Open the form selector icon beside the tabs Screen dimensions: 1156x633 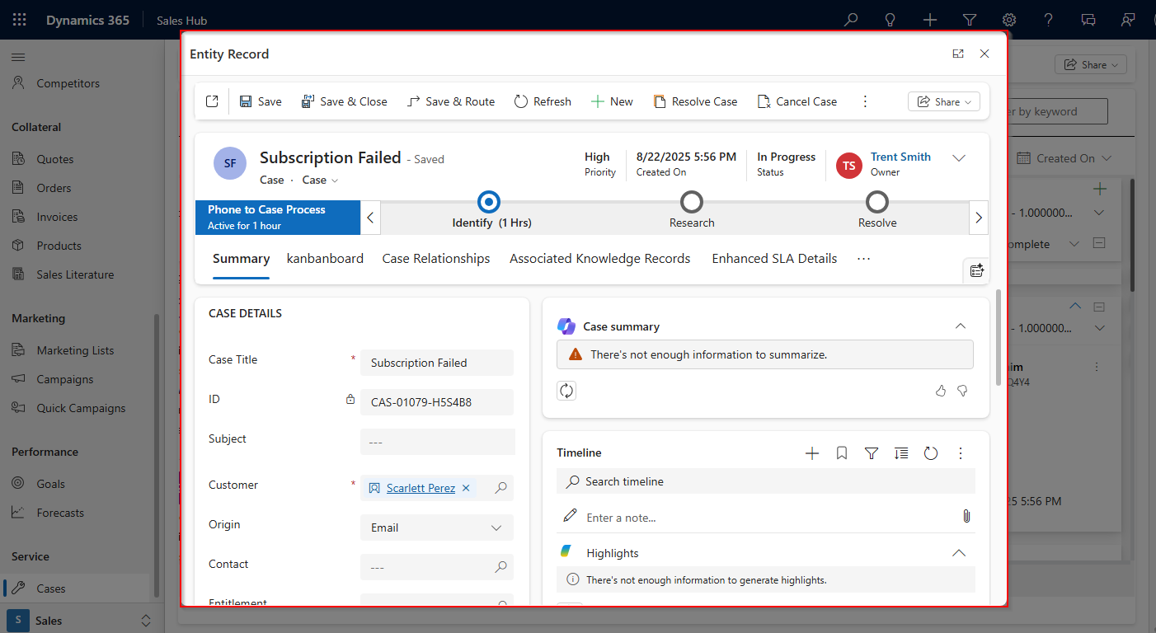[x=976, y=270]
